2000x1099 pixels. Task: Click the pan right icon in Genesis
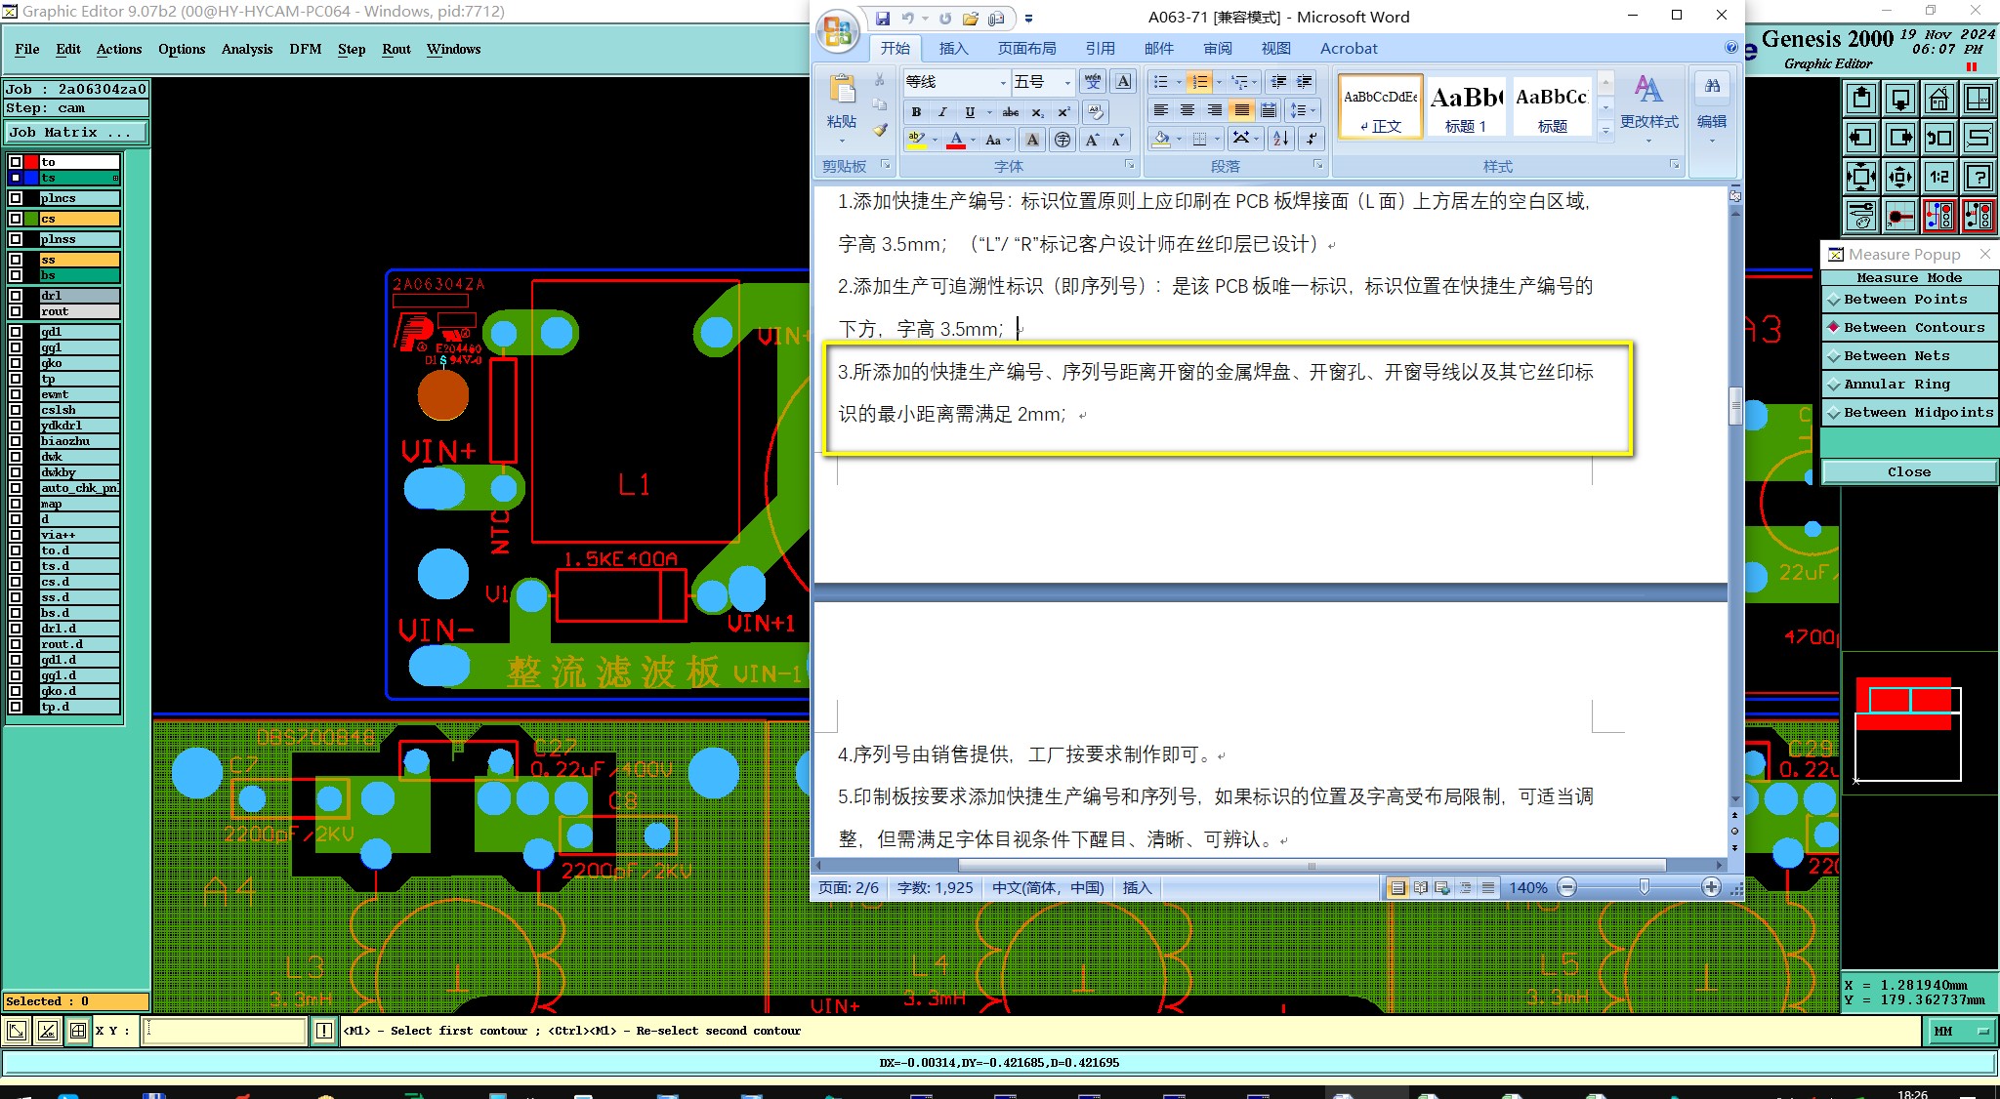[1900, 138]
